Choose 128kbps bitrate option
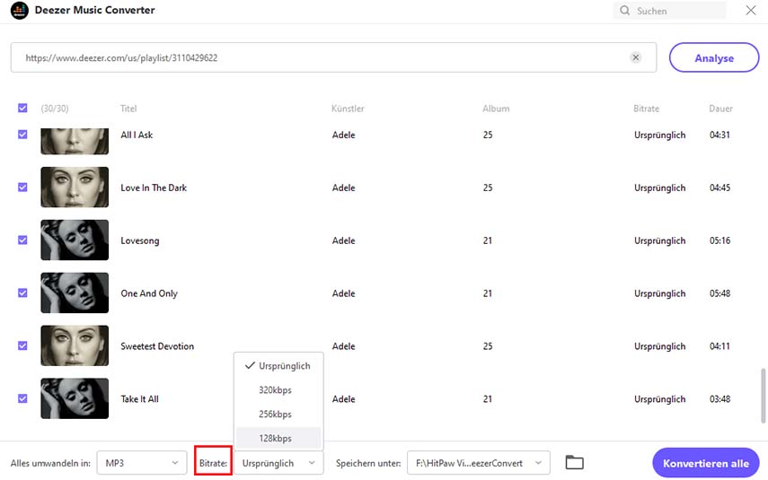 coord(278,438)
